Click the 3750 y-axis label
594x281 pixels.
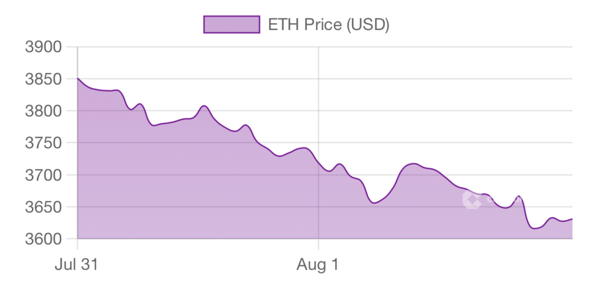coord(44,143)
